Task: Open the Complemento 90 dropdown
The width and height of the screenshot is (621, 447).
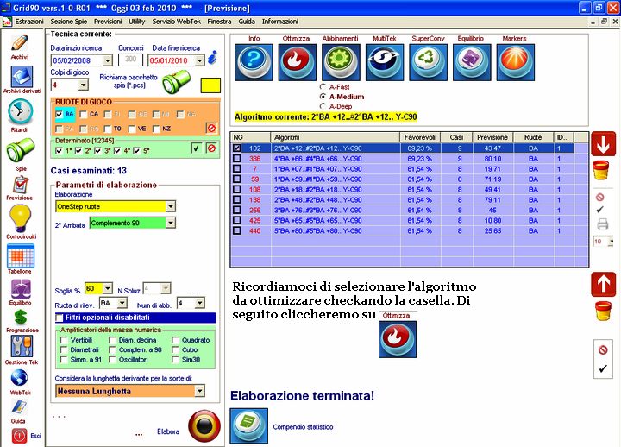Action: pyautogui.click(x=169, y=223)
